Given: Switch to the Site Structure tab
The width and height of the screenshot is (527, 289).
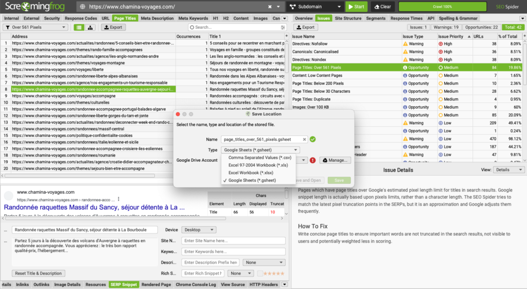Looking at the screenshot, I should tap(348, 19).
